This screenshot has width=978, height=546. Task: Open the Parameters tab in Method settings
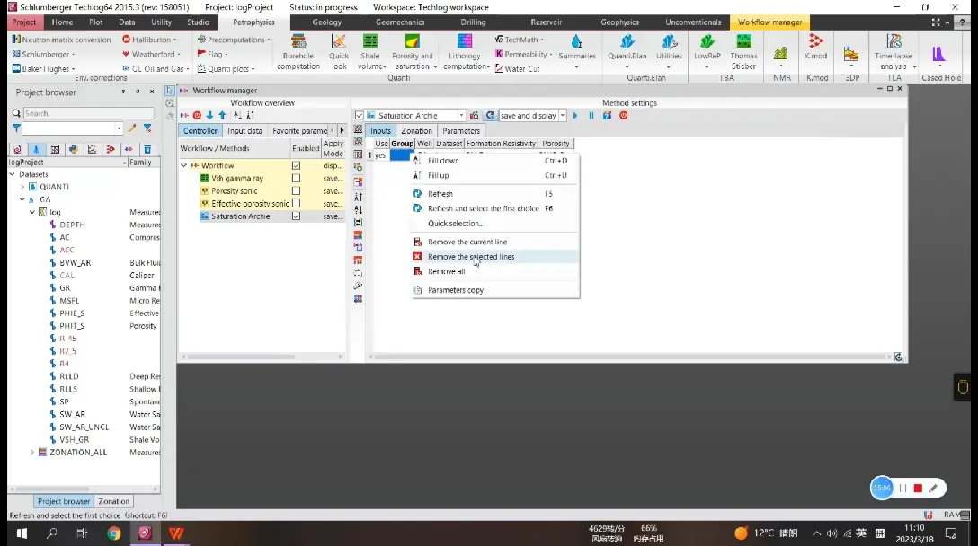coord(461,131)
